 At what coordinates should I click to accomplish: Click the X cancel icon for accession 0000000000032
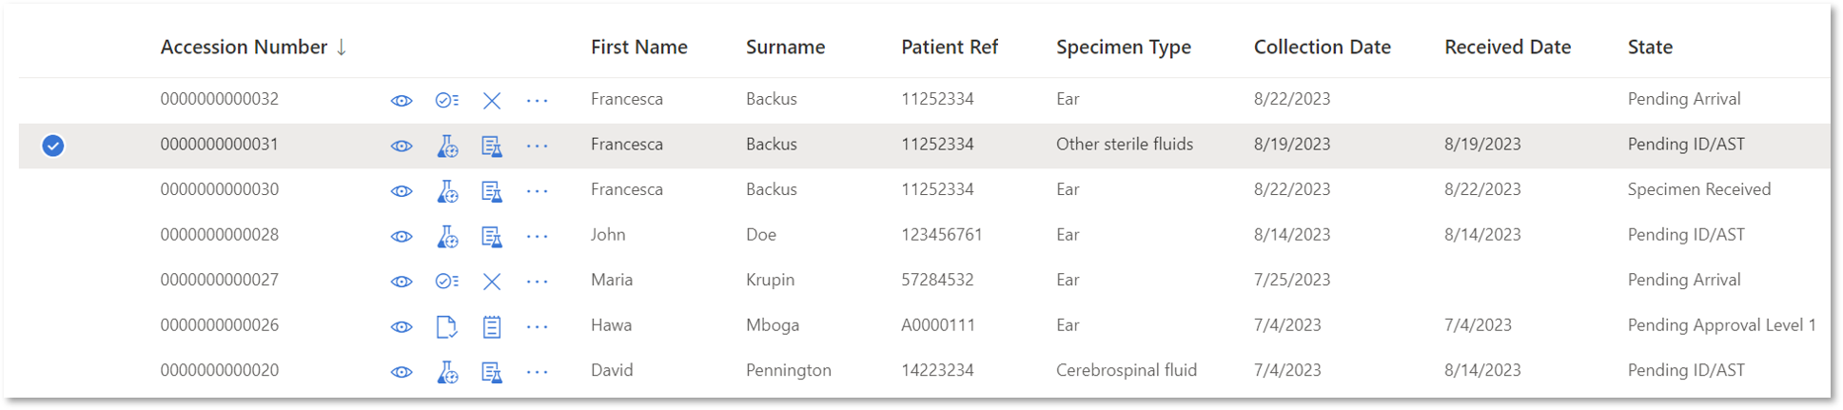point(492,101)
